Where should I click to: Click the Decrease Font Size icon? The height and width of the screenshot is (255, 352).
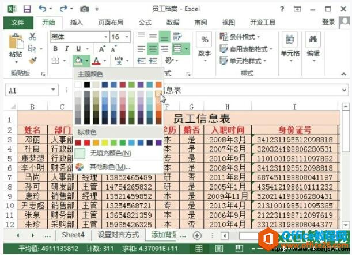pyautogui.click(x=113, y=49)
